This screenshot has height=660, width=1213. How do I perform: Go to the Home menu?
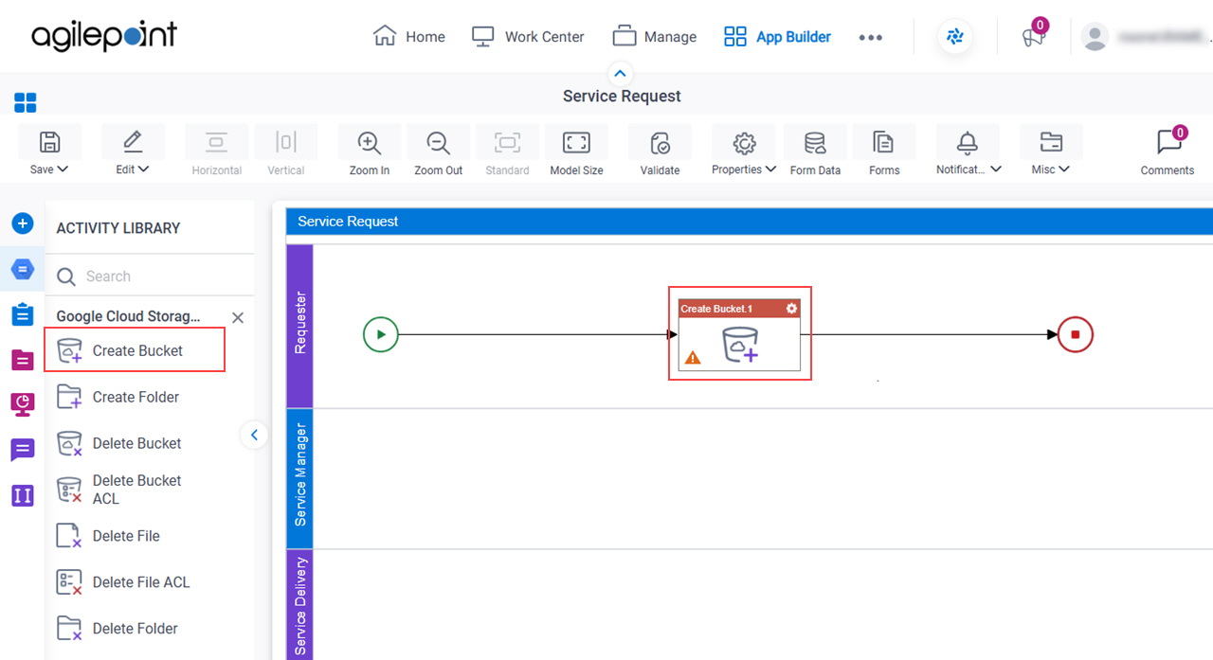pos(409,37)
